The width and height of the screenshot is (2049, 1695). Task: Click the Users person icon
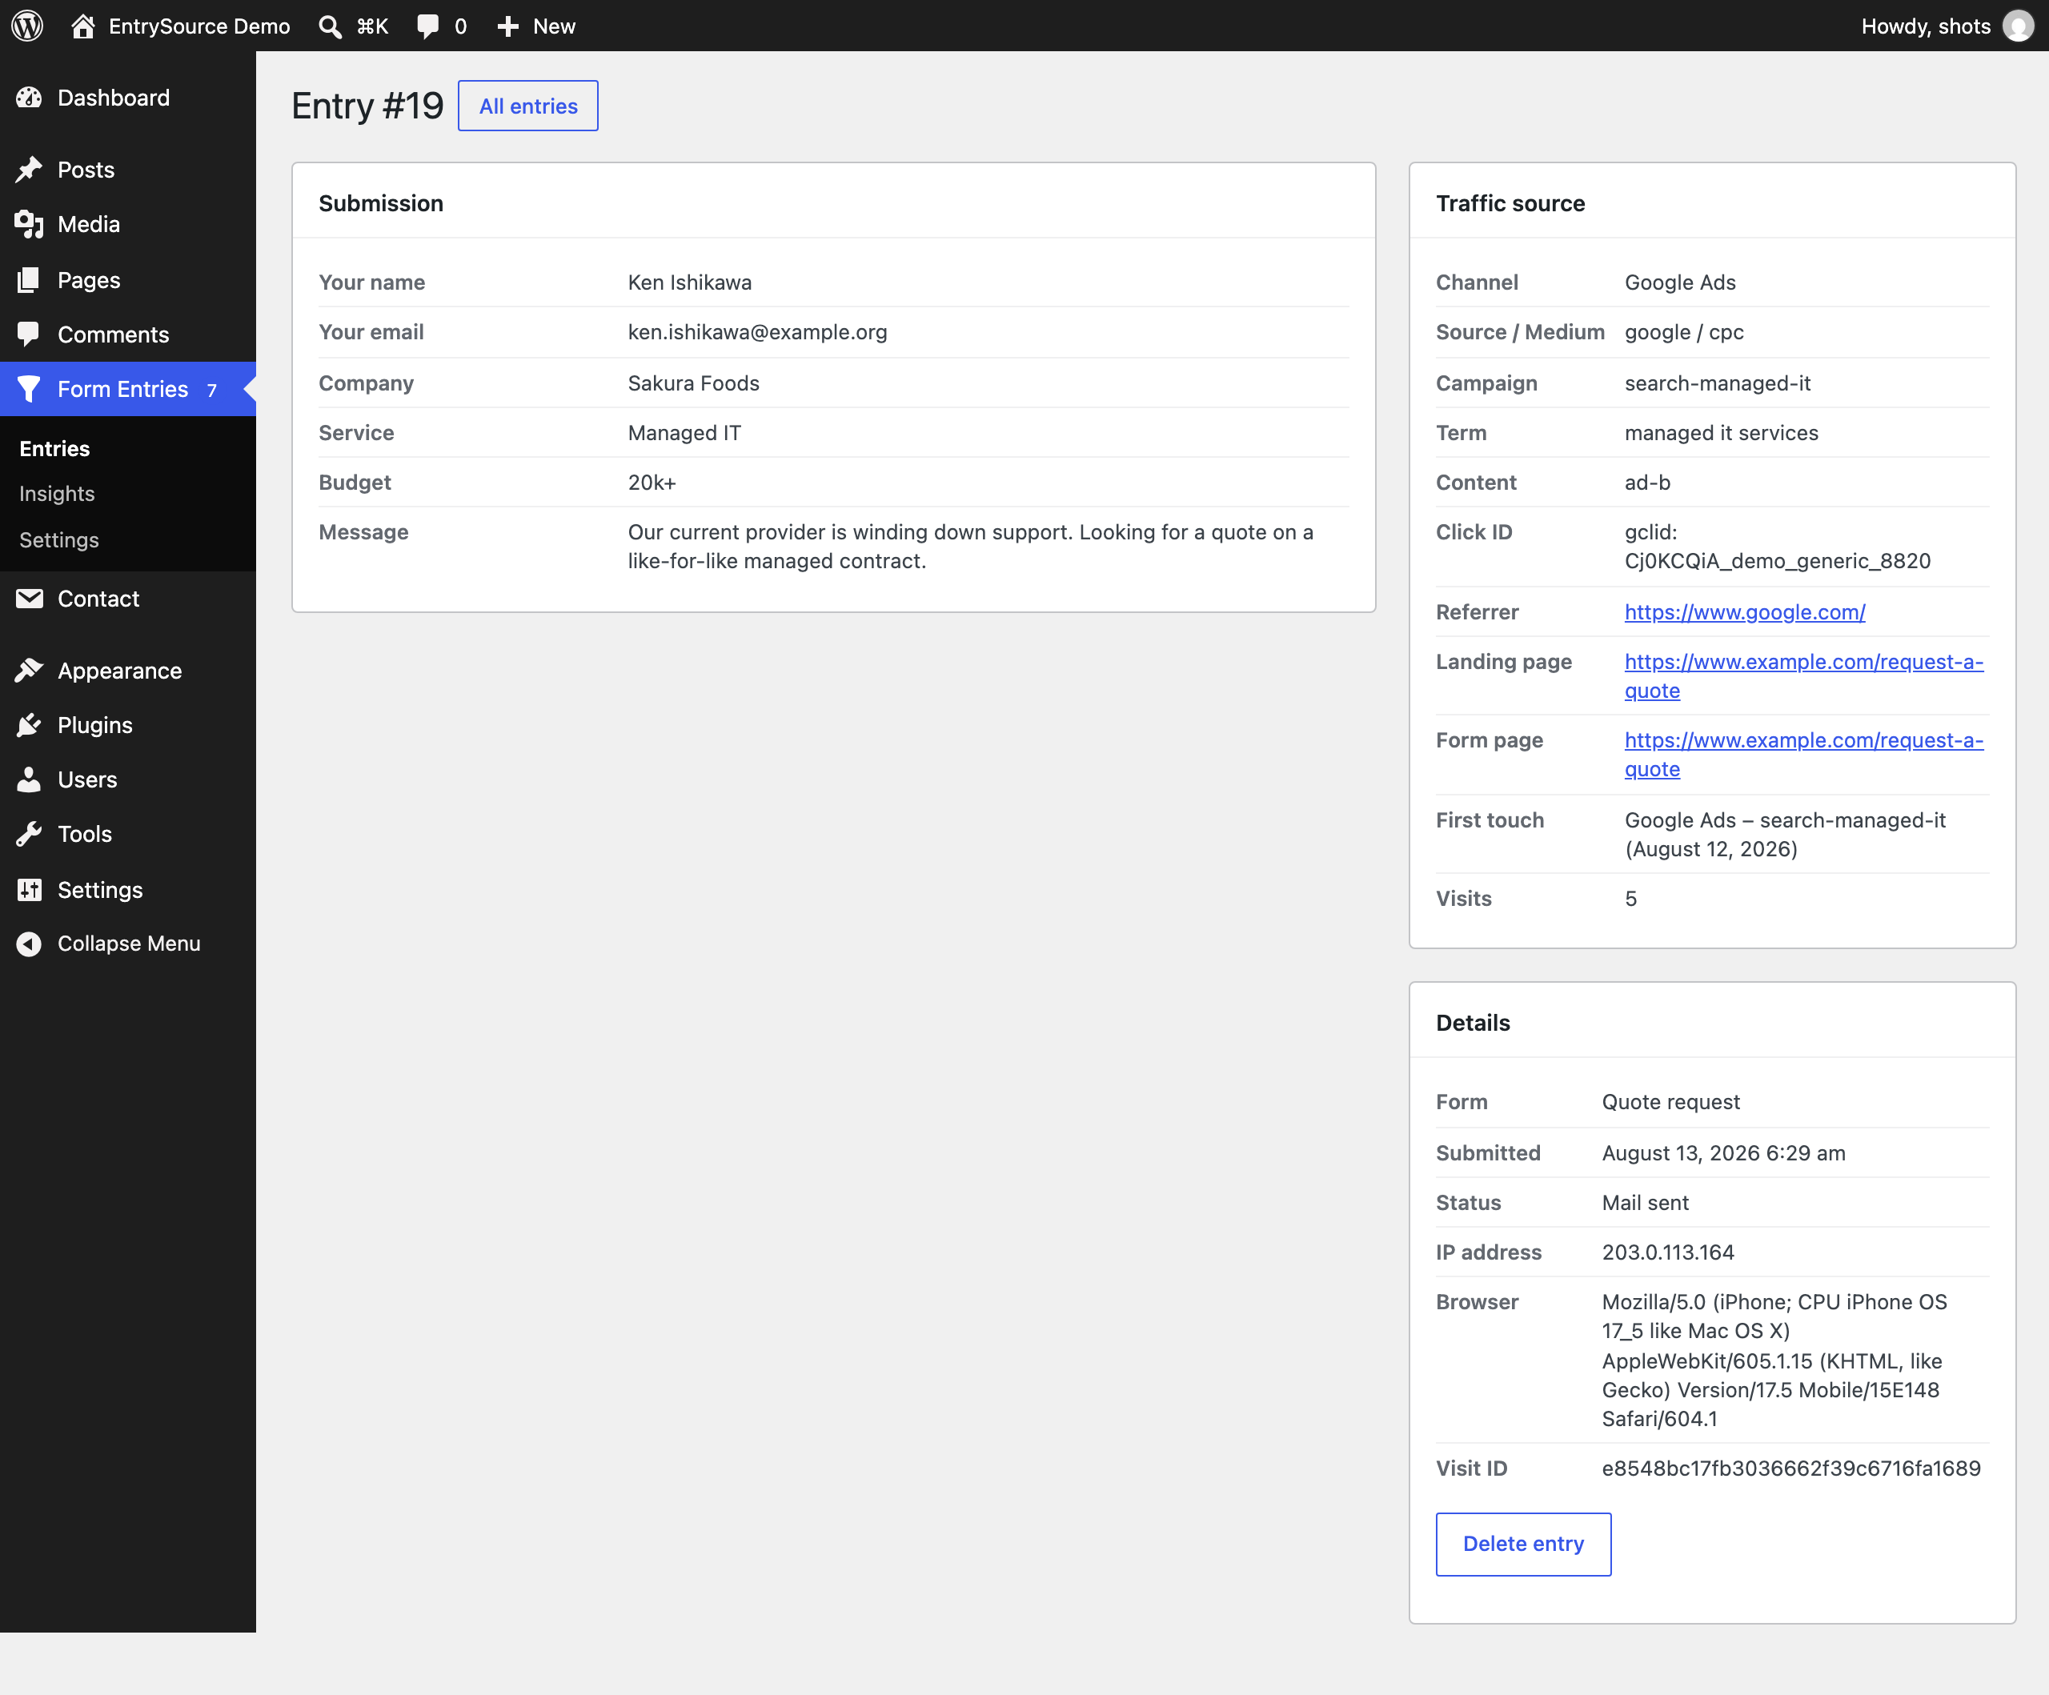pos(30,779)
